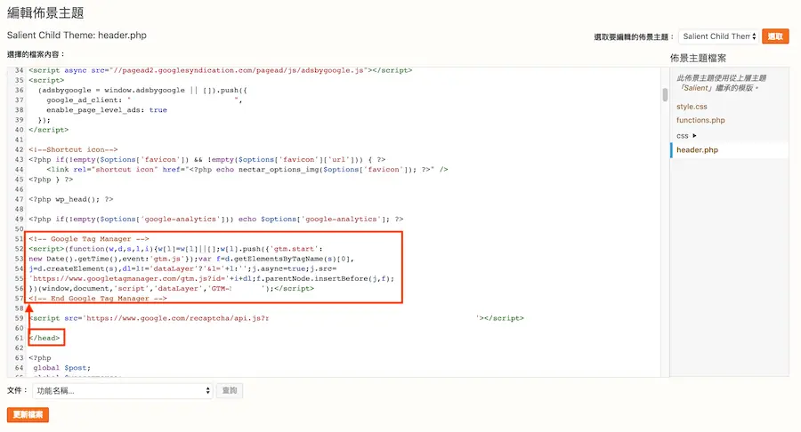Open the Salient Child Theme selector dropdown
The image size is (801, 432).
click(x=719, y=36)
